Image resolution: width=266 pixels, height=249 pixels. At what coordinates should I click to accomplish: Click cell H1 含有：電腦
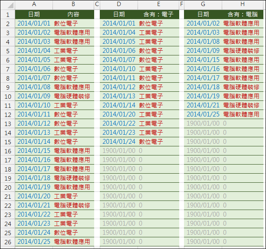(243, 14)
